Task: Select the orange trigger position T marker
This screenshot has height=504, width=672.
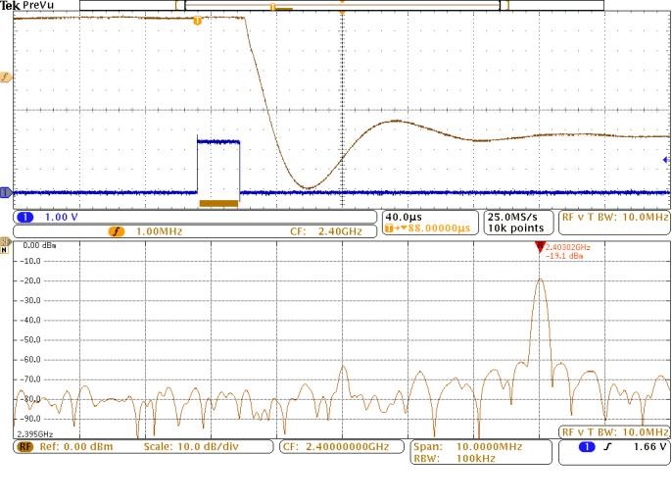Action: point(198,21)
